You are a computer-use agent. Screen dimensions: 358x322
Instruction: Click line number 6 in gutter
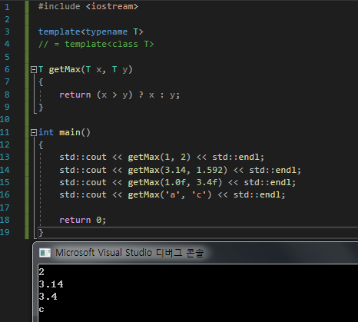point(7,69)
